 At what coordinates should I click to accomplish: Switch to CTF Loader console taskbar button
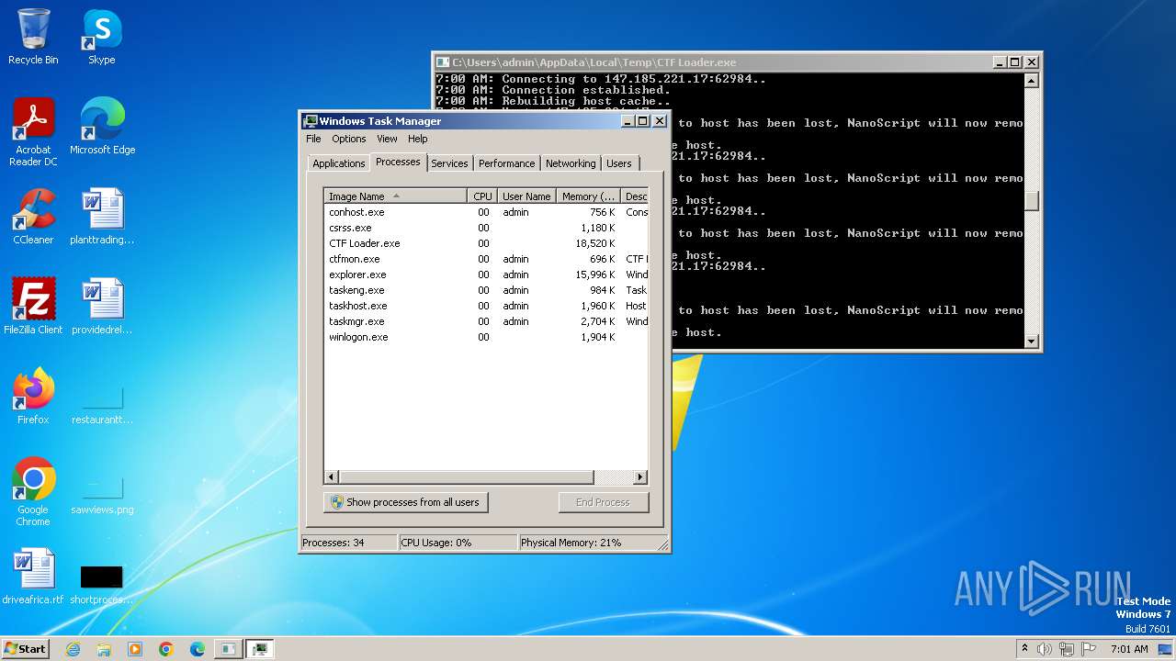click(x=228, y=649)
